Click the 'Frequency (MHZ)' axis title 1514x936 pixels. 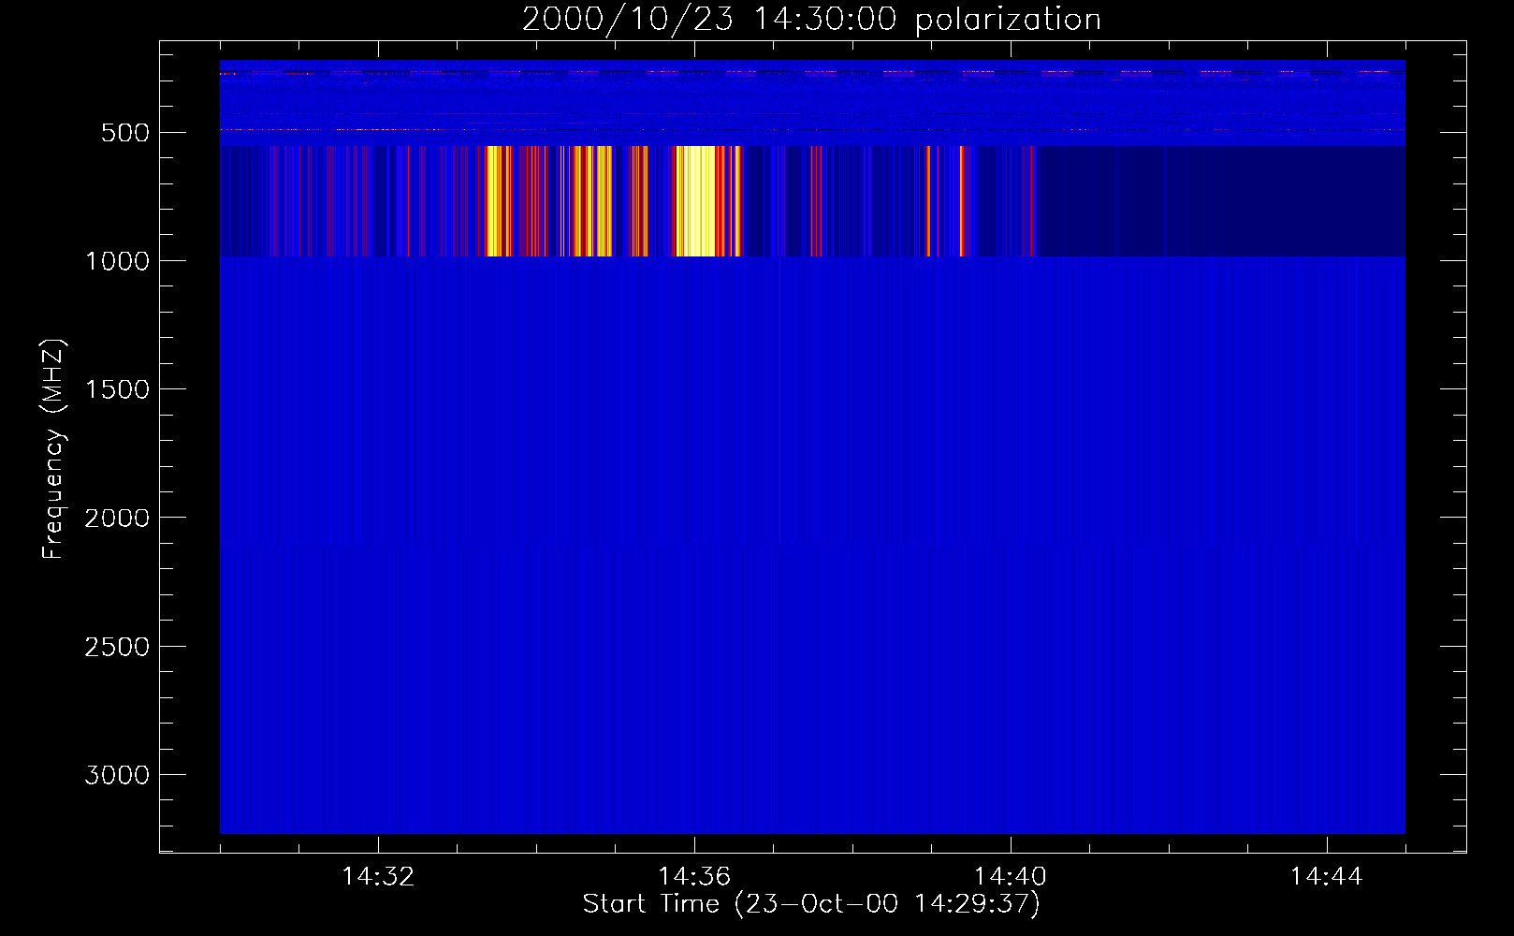click(x=54, y=449)
